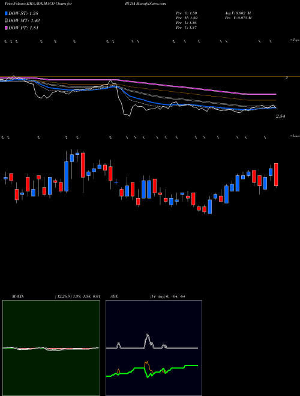
Task: Select the 'DOW ST: 1.38' legend text
Action: (x=23, y=13)
